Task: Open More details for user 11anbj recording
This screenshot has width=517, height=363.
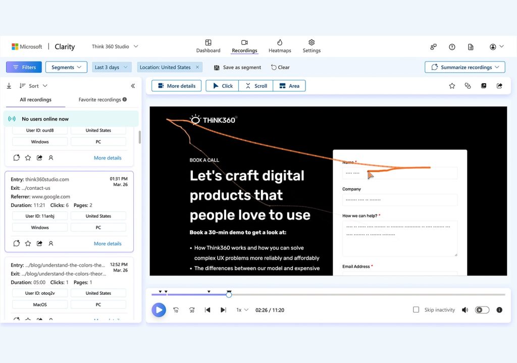Action: click(x=108, y=243)
